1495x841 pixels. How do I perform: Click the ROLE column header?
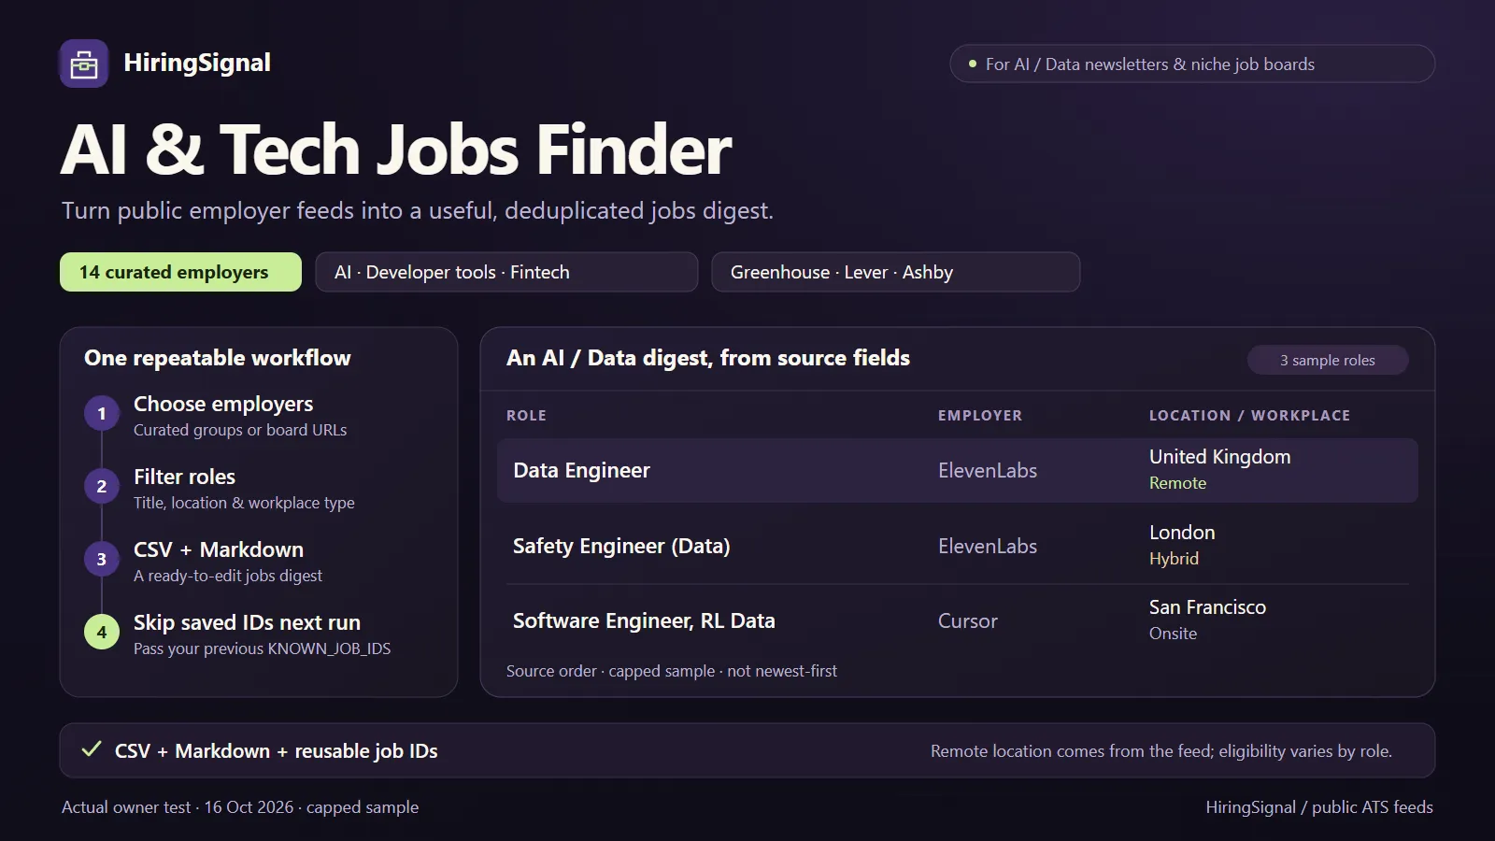point(526,416)
